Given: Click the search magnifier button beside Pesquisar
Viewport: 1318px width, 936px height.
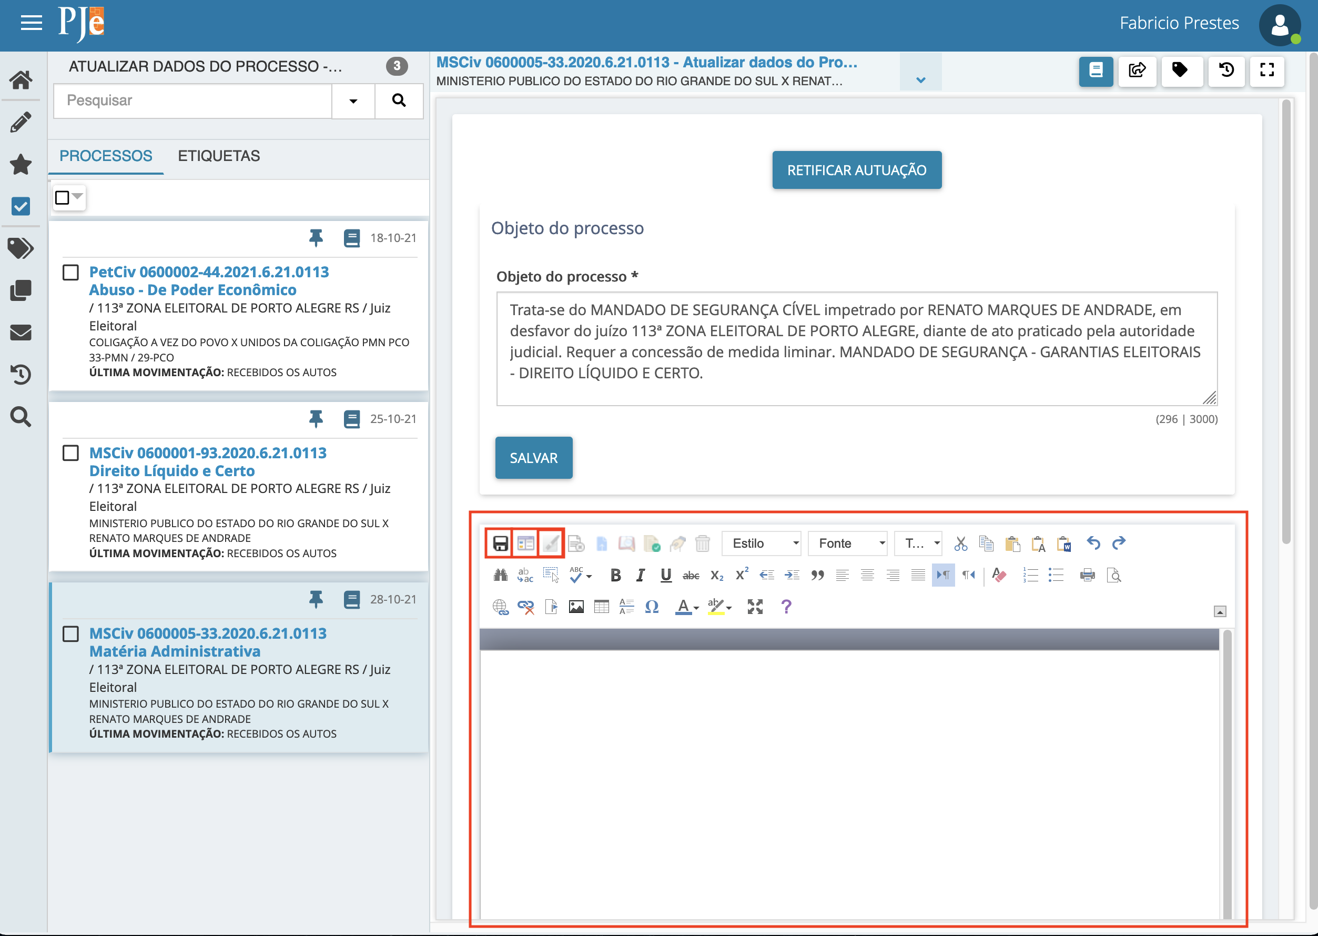Looking at the screenshot, I should point(399,101).
